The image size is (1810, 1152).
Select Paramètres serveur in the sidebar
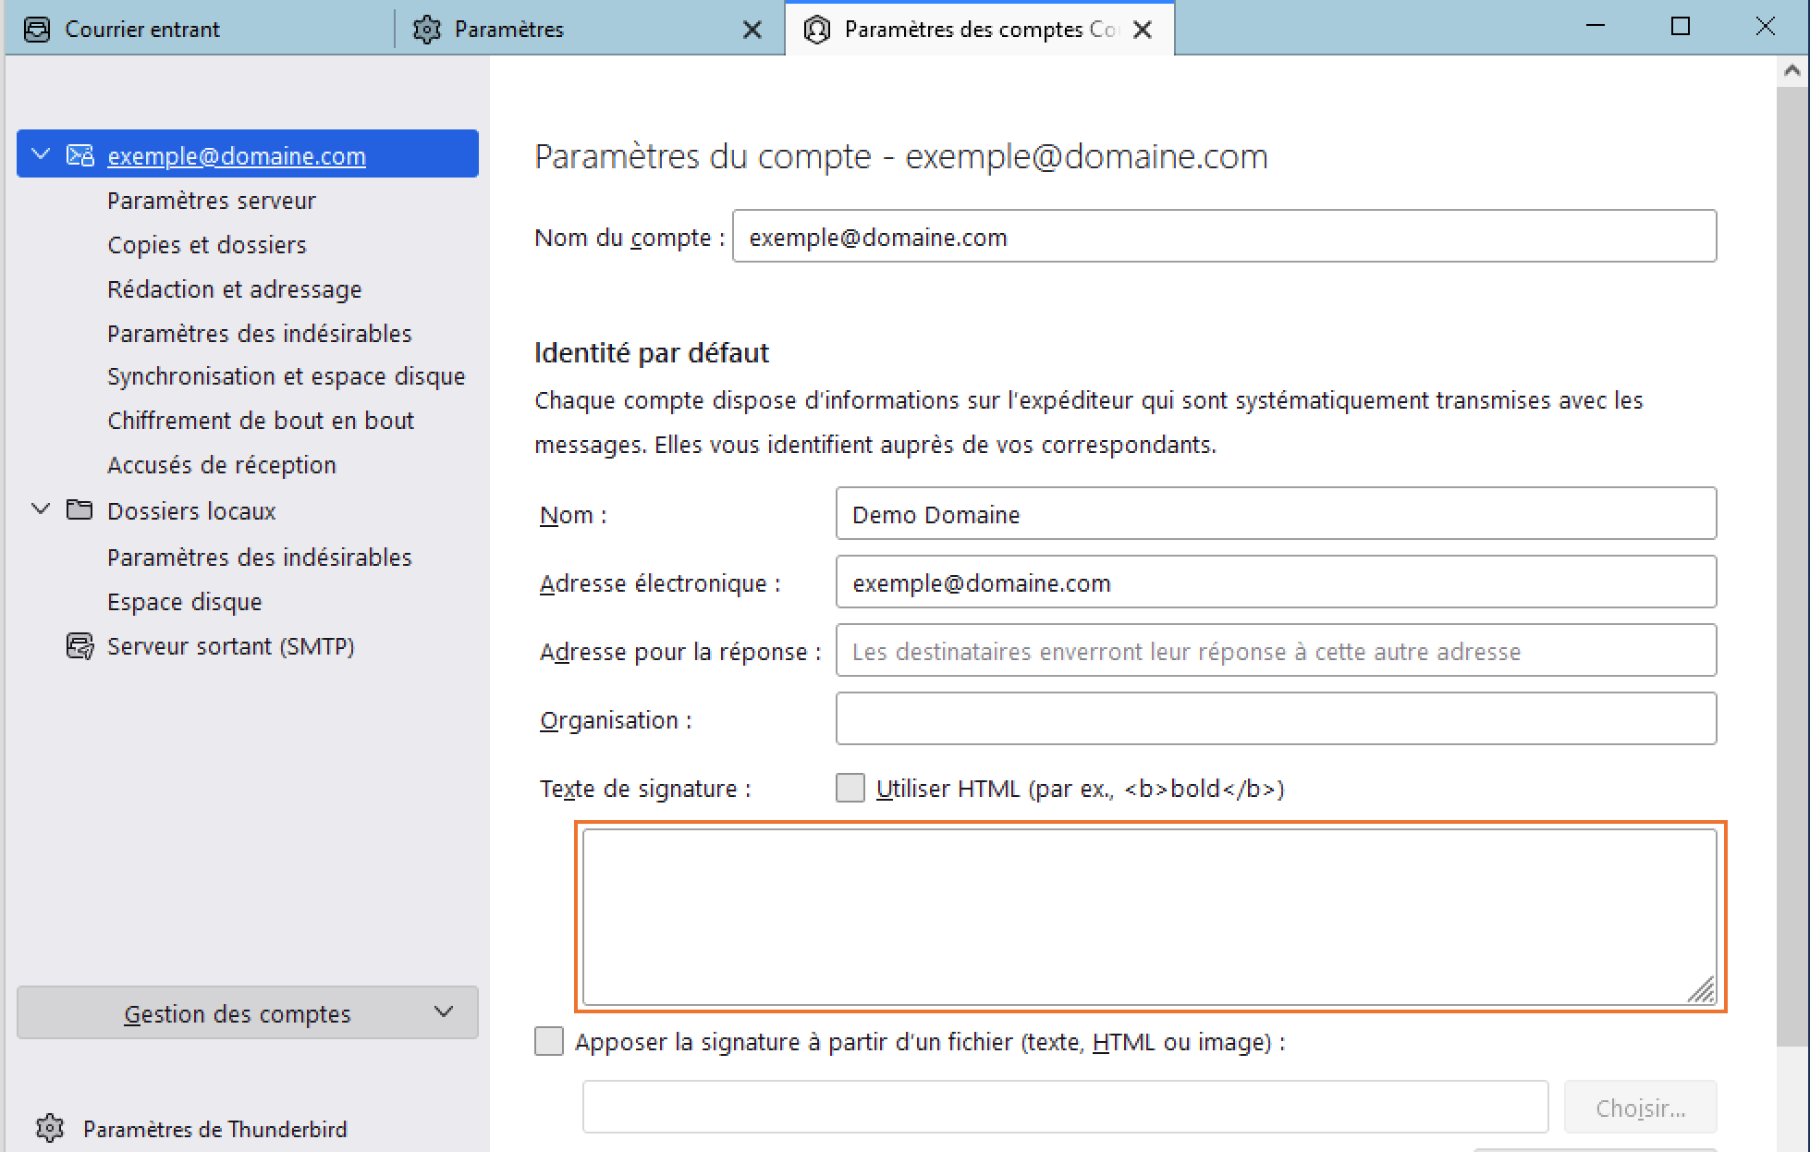point(212,201)
